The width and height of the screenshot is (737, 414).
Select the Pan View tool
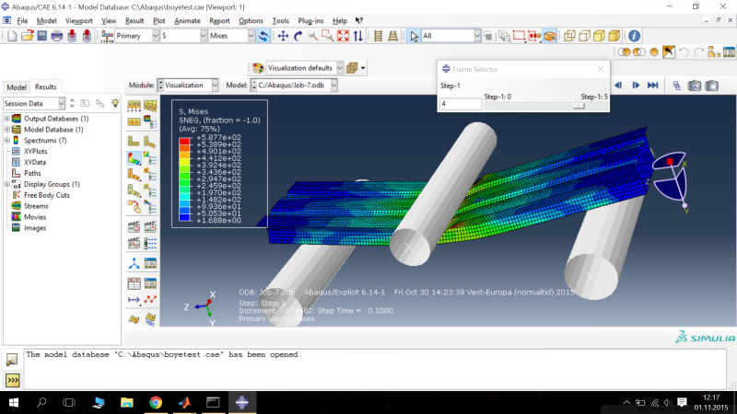(283, 36)
